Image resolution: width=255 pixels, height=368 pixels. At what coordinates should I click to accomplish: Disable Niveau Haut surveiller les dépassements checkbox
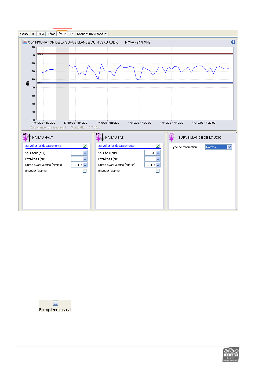pos(85,146)
